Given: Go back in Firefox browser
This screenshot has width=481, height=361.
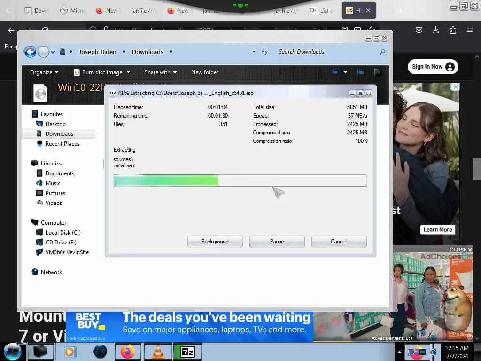Looking at the screenshot, I should [x=11, y=30].
